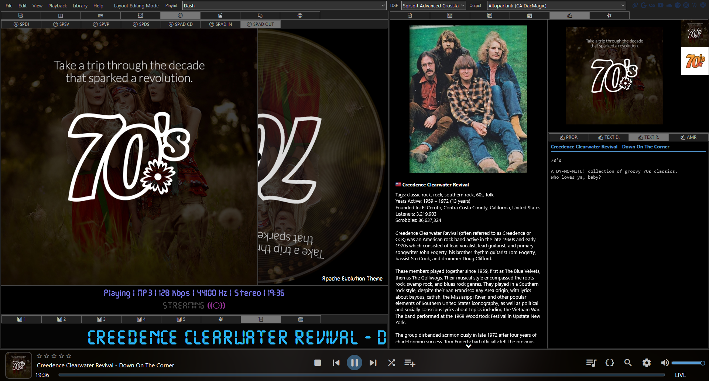Switch to the SPDJ tab
709x381 pixels.
pyautogui.click(x=21, y=24)
